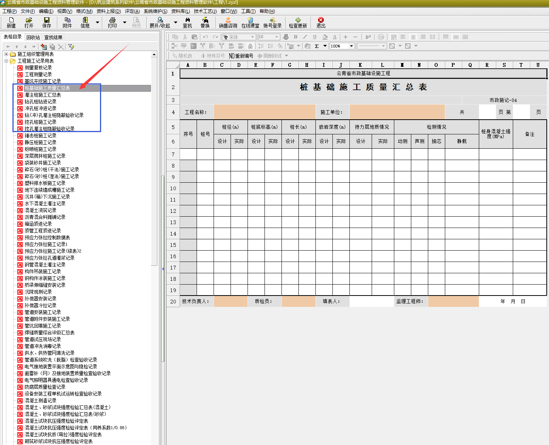Viewport: 549px width, 445px height.
Task: Select 灌注桩施工汇总表 in tree
Action: pyautogui.click(x=43, y=95)
